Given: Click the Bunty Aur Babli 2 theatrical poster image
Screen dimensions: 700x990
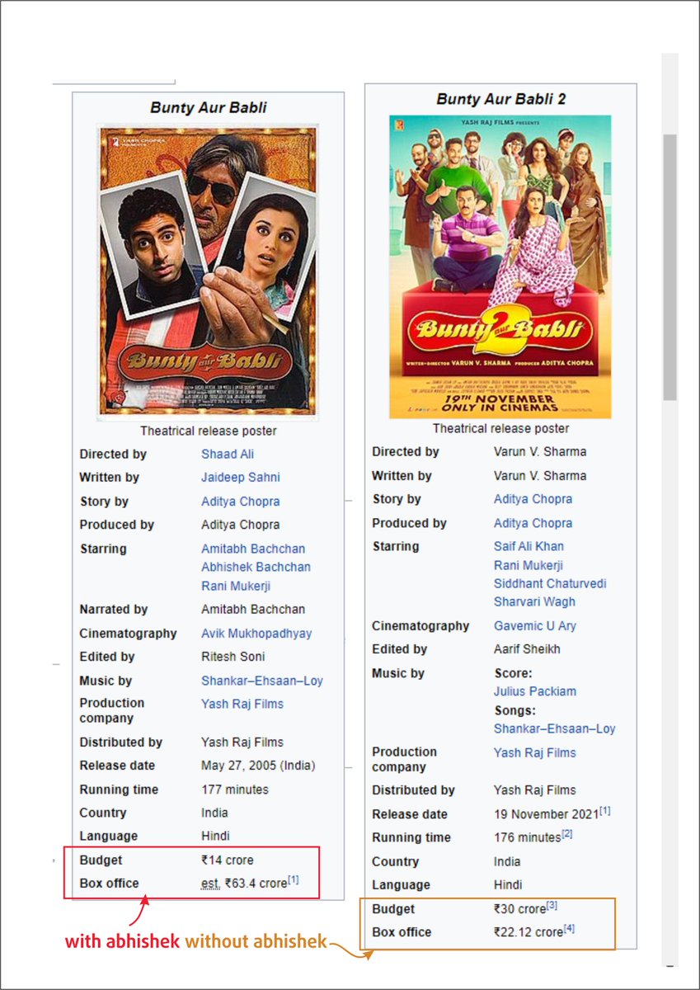Looking at the screenshot, I should pos(500,266).
